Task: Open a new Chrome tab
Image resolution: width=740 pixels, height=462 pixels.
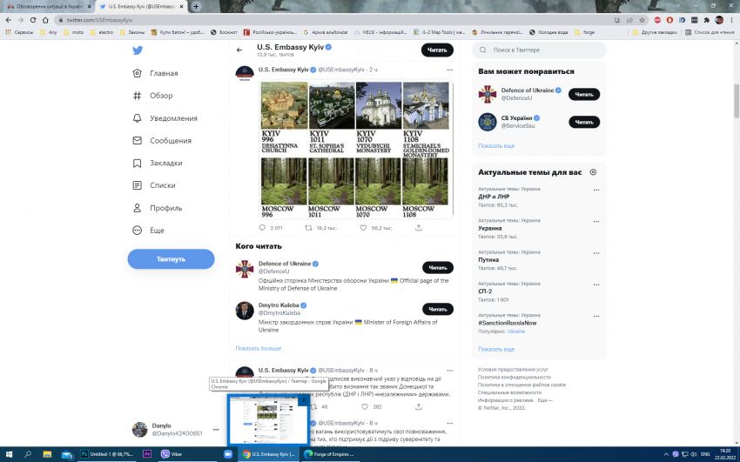Action: click(x=196, y=7)
